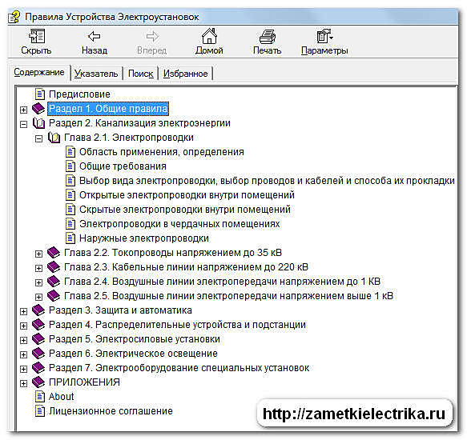
Task: Click the Глава 2.4 purple book icon
Action: pyautogui.click(x=54, y=282)
